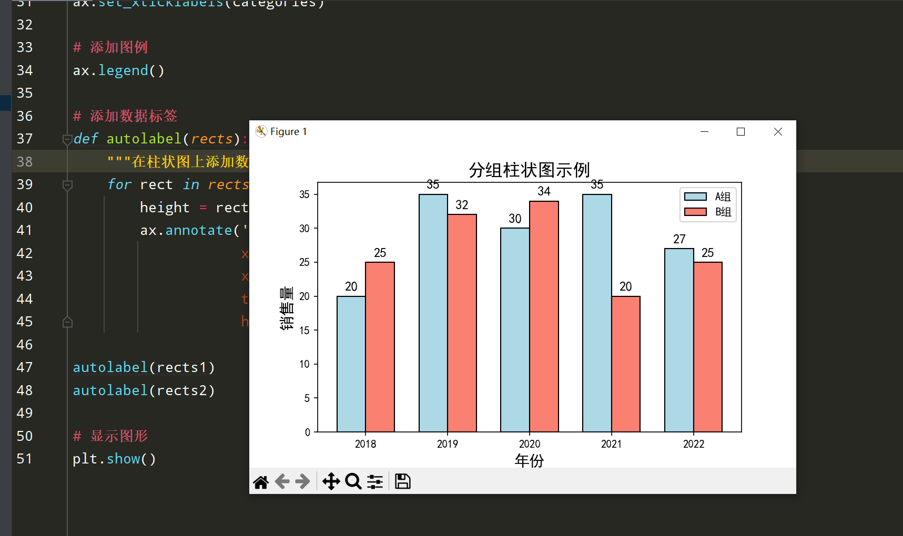Click y-axis tick label 15
Screen dimensions: 903x536
305,331
